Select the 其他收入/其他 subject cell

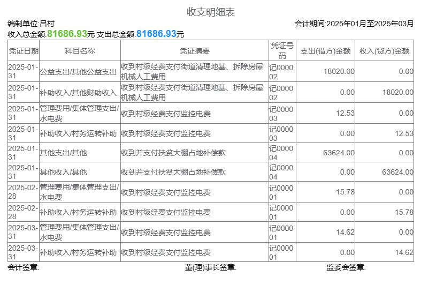(x=63, y=172)
